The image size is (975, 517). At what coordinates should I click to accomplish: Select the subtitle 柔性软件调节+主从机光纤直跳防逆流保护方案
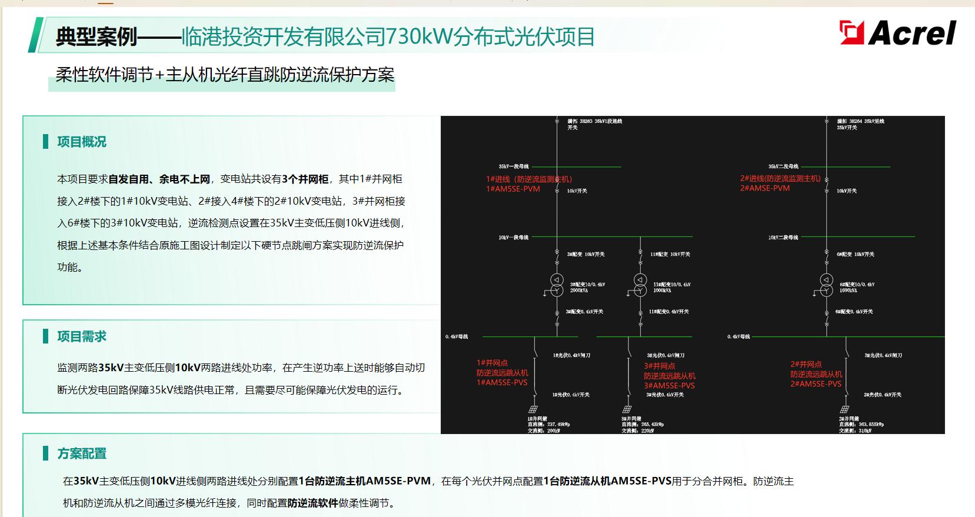click(x=225, y=75)
